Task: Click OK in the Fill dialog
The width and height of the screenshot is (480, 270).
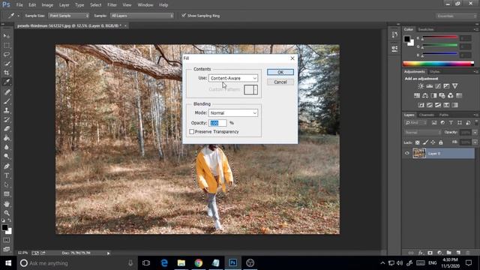Action: tap(280, 72)
